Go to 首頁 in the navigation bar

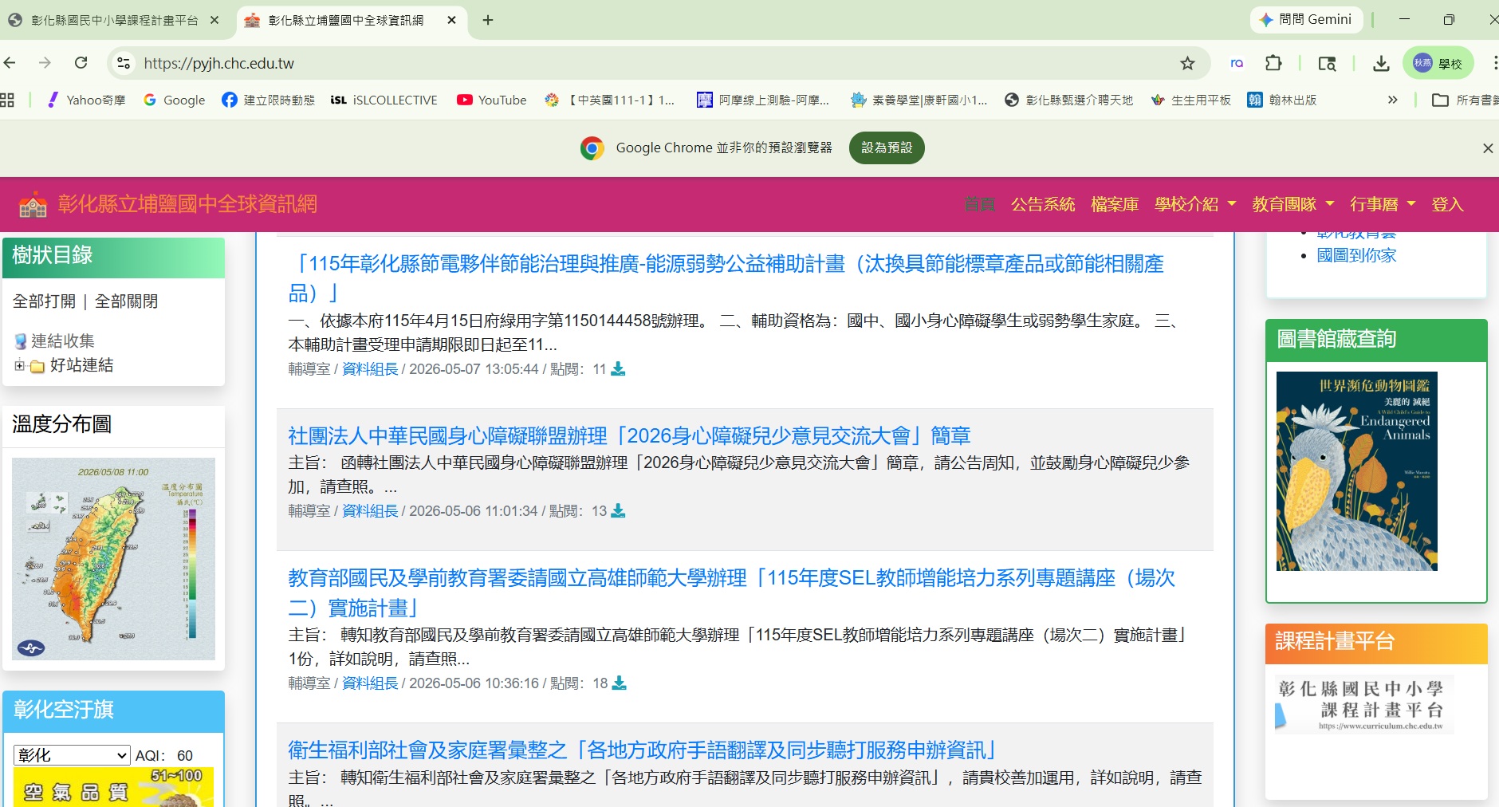click(x=979, y=204)
